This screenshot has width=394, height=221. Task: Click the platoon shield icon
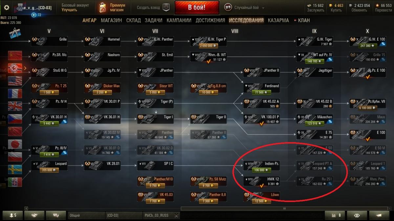pyautogui.click(x=166, y=8)
